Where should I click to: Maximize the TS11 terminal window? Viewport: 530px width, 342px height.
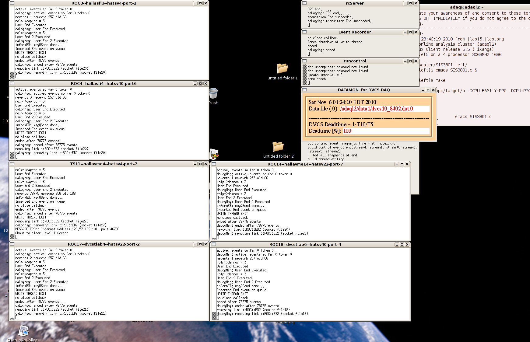[200, 164]
